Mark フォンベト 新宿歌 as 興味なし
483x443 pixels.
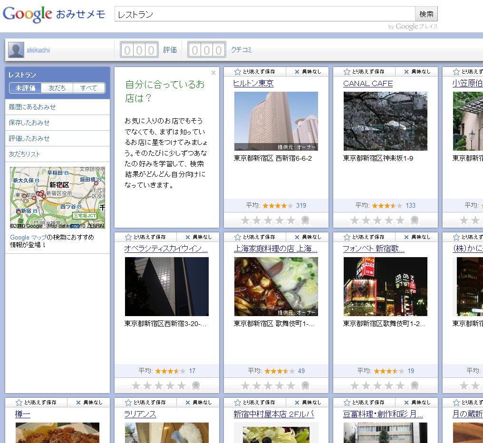point(417,237)
